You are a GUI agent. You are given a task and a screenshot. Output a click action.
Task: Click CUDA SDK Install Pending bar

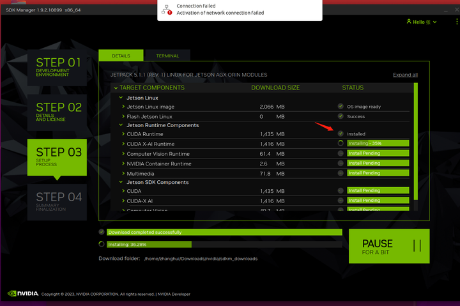point(378,190)
